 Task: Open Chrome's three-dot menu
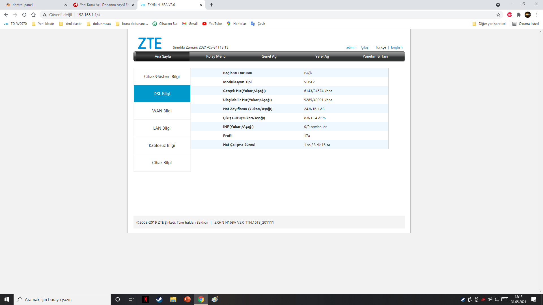[x=537, y=15]
